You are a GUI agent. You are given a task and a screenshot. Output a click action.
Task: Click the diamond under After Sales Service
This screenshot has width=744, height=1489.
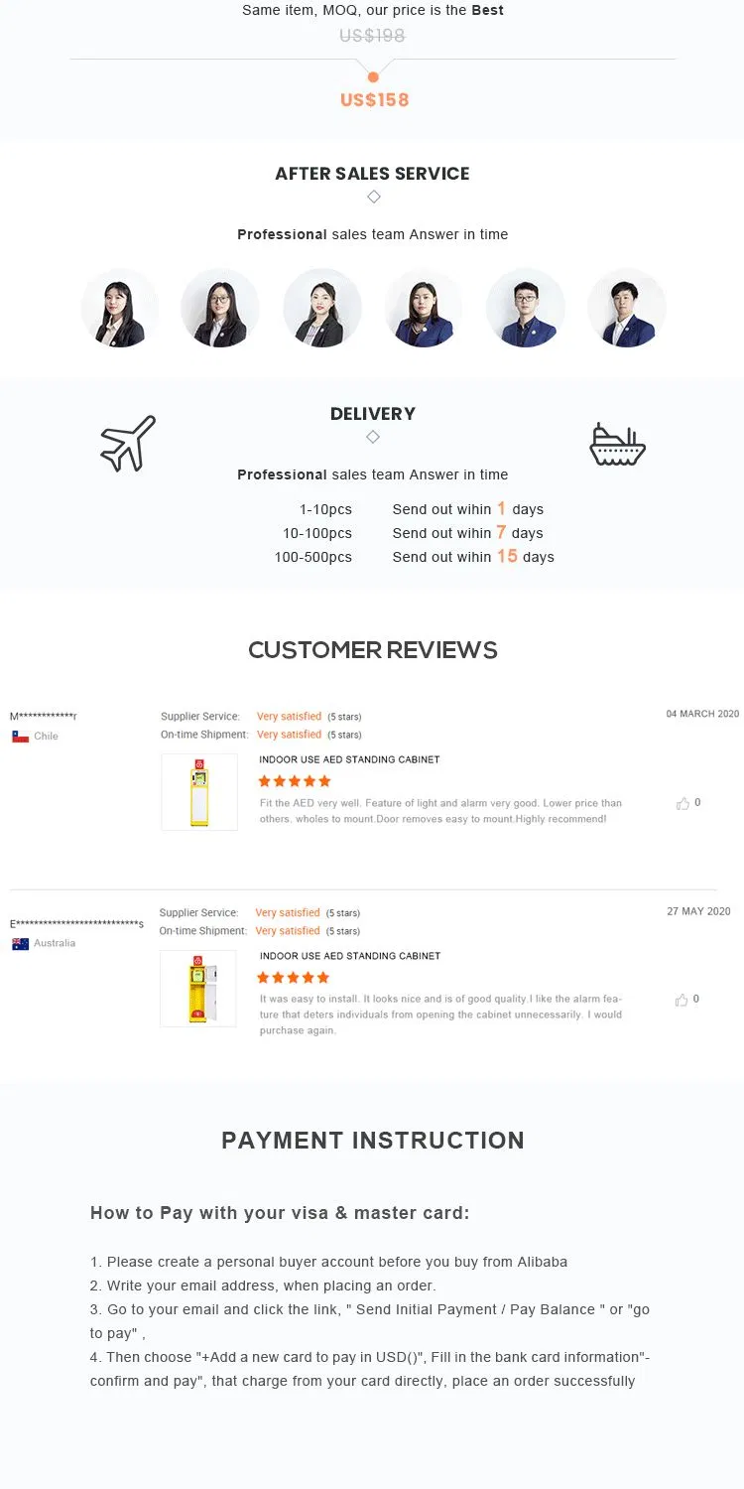[373, 198]
